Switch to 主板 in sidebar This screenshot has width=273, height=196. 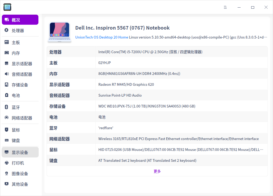(x=20, y=42)
